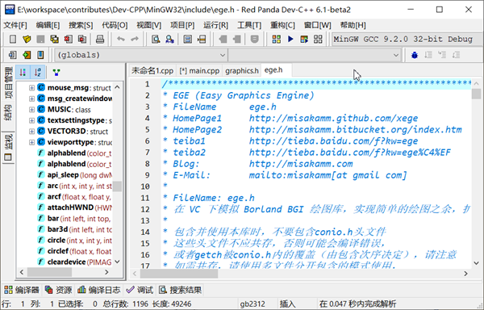This screenshot has height=310, width=484.
Task: Select the ege.h editor tab
Action: pyautogui.click(x=273, y=70)
